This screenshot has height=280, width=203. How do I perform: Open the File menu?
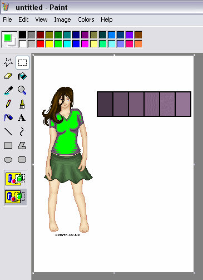[x=7, y=19]
